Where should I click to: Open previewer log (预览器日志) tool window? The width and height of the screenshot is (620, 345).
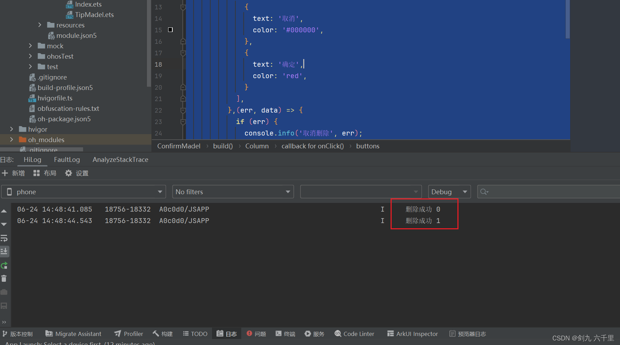(x=468, y=334)
